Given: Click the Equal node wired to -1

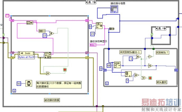Looking at the screenshot, I should click(x=138, y=57).
